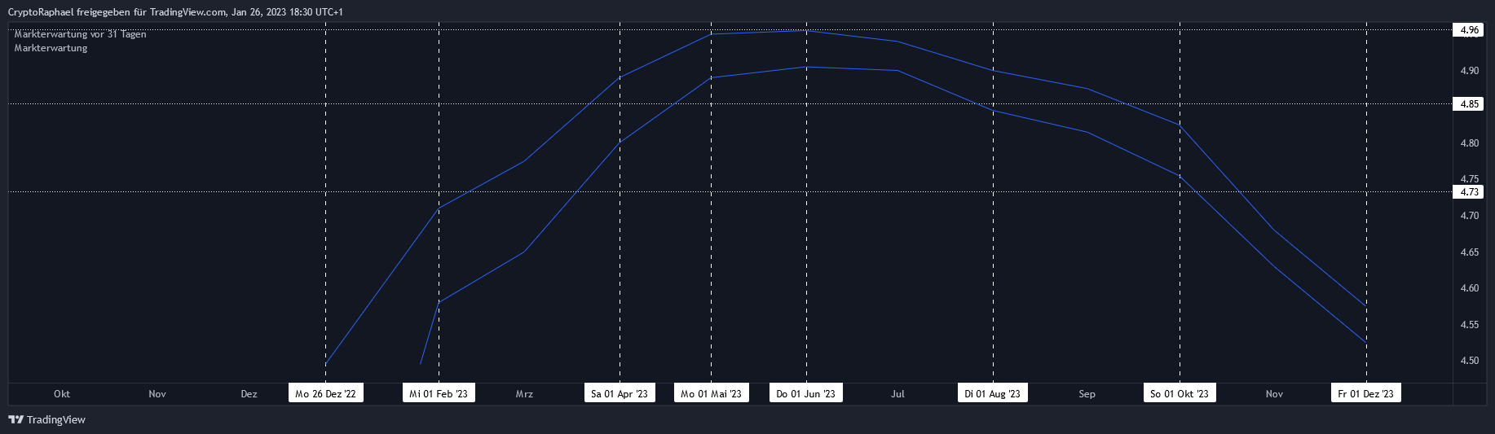Viewport: 1495px width, 434px height.
Task: Click the 'Sa 01 Apr '23' date marker
Action: 620,393
